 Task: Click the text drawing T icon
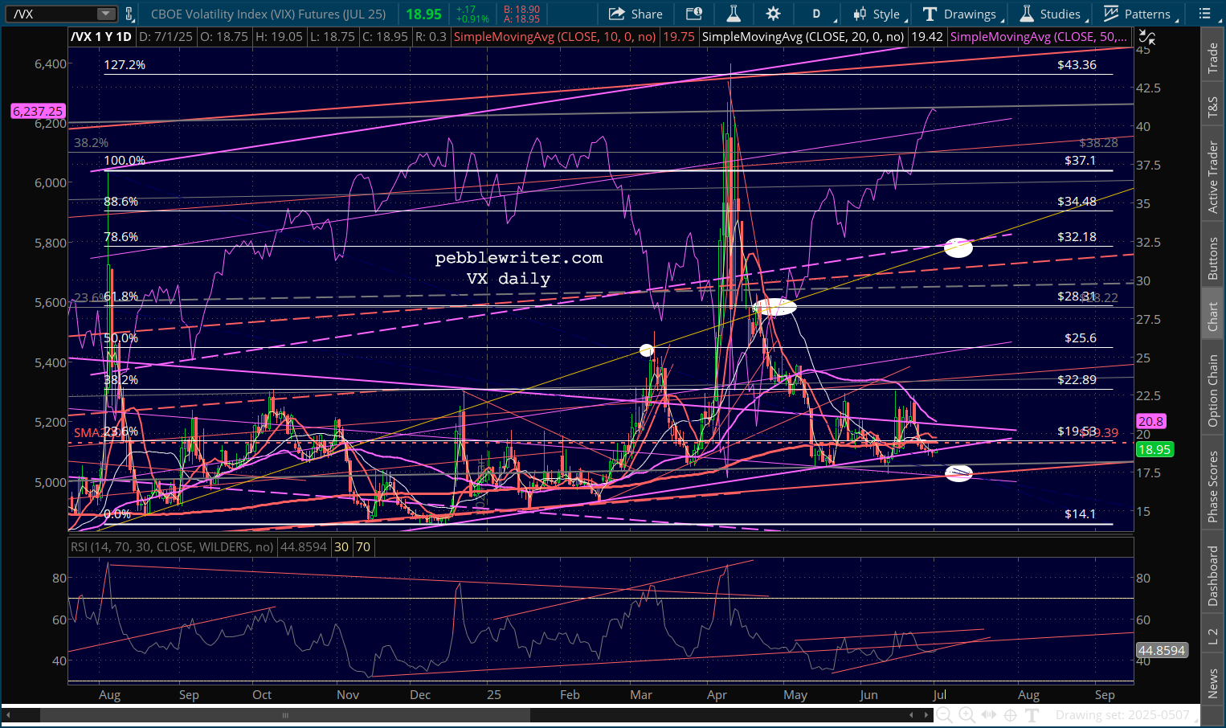point(1032,714)
